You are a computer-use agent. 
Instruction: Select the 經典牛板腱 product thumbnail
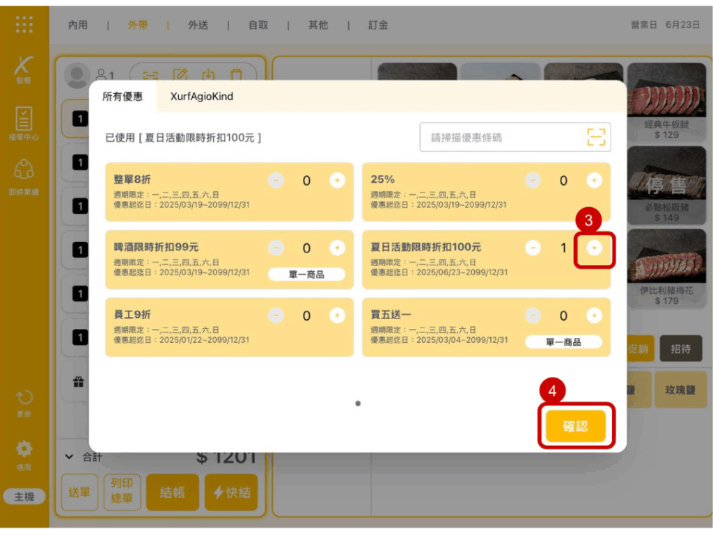(x=666, y=101)
